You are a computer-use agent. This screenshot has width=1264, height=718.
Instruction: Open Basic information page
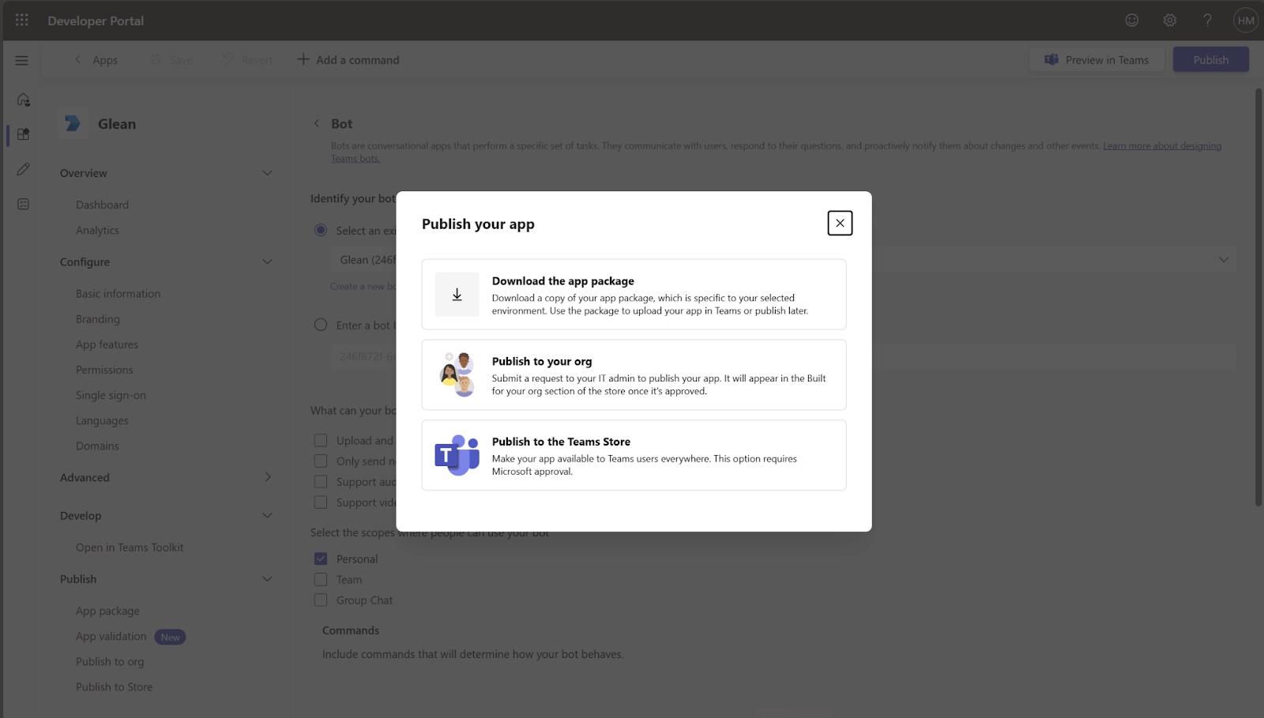coord(118,293)
